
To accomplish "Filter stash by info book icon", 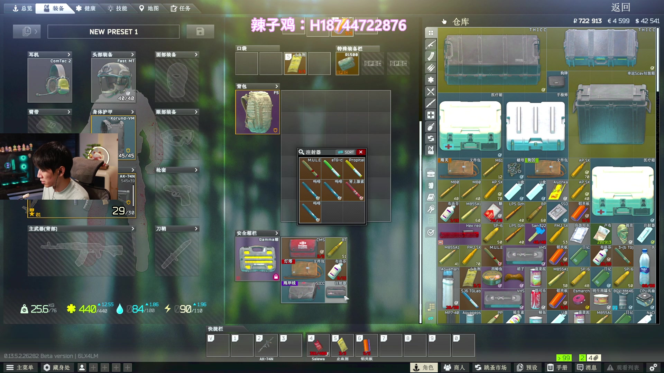I will [431, 197].
